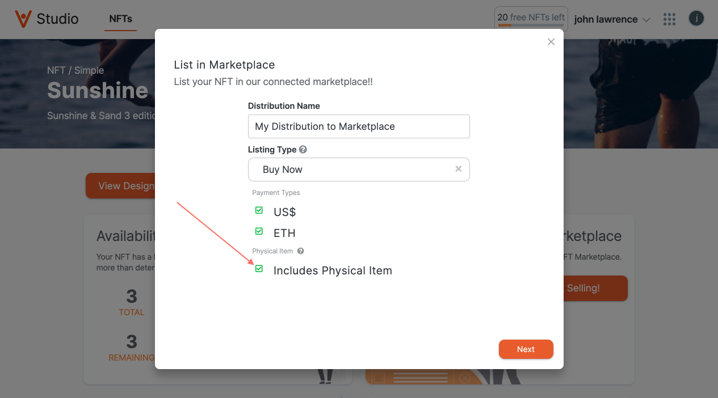This screenshot has height=398, width=718.
Task: Click the Distribution Name input field
Action: (359, 126)
